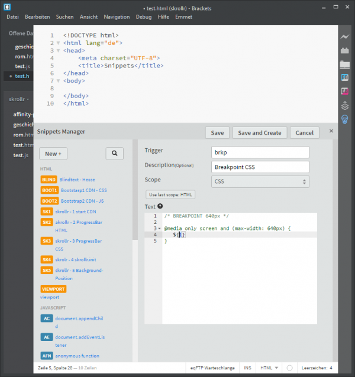Close the Snippets Manager panel
Screen dimensions: 355x377
pyautogui.click(x=331, y=131)
